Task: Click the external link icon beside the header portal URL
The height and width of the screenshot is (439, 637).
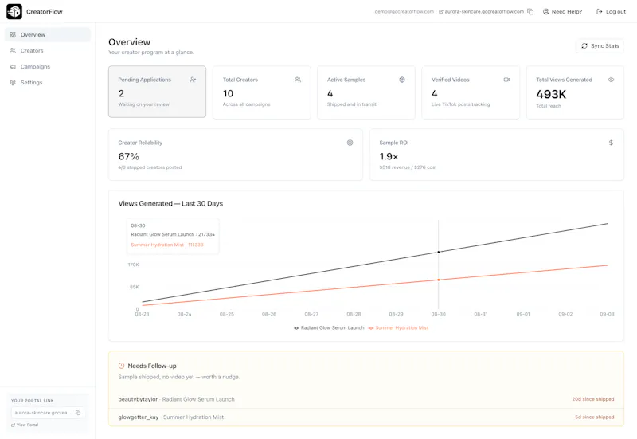Action: click(x=441, y=11)
